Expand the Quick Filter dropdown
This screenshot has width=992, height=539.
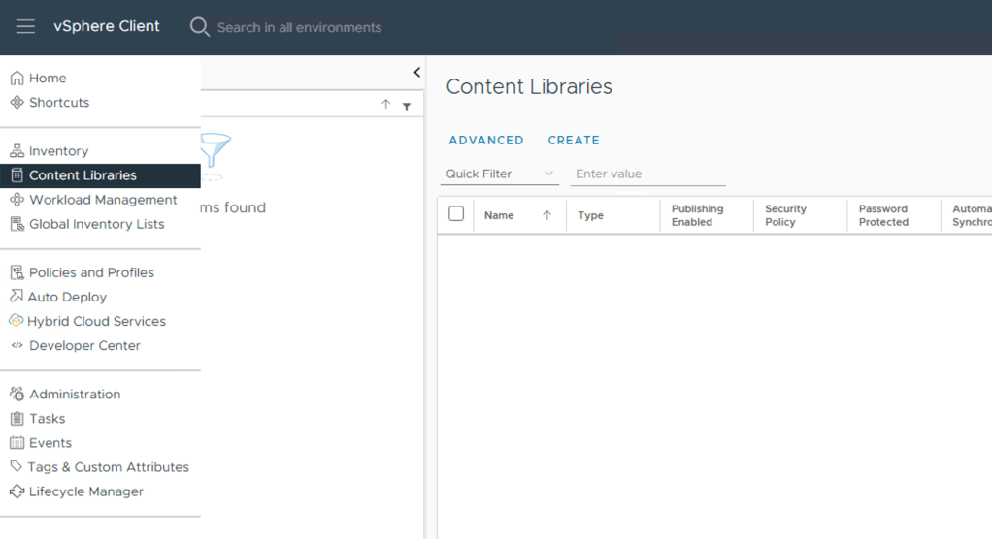[x=499, y=174]
